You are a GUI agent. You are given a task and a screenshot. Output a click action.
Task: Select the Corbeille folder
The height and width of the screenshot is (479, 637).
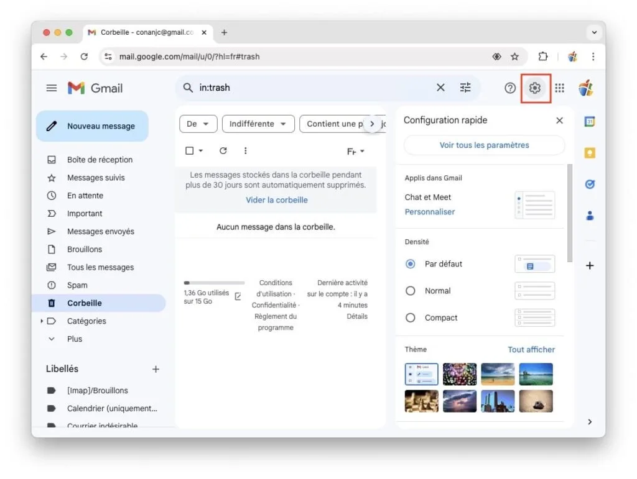click(x=99, y=303)
